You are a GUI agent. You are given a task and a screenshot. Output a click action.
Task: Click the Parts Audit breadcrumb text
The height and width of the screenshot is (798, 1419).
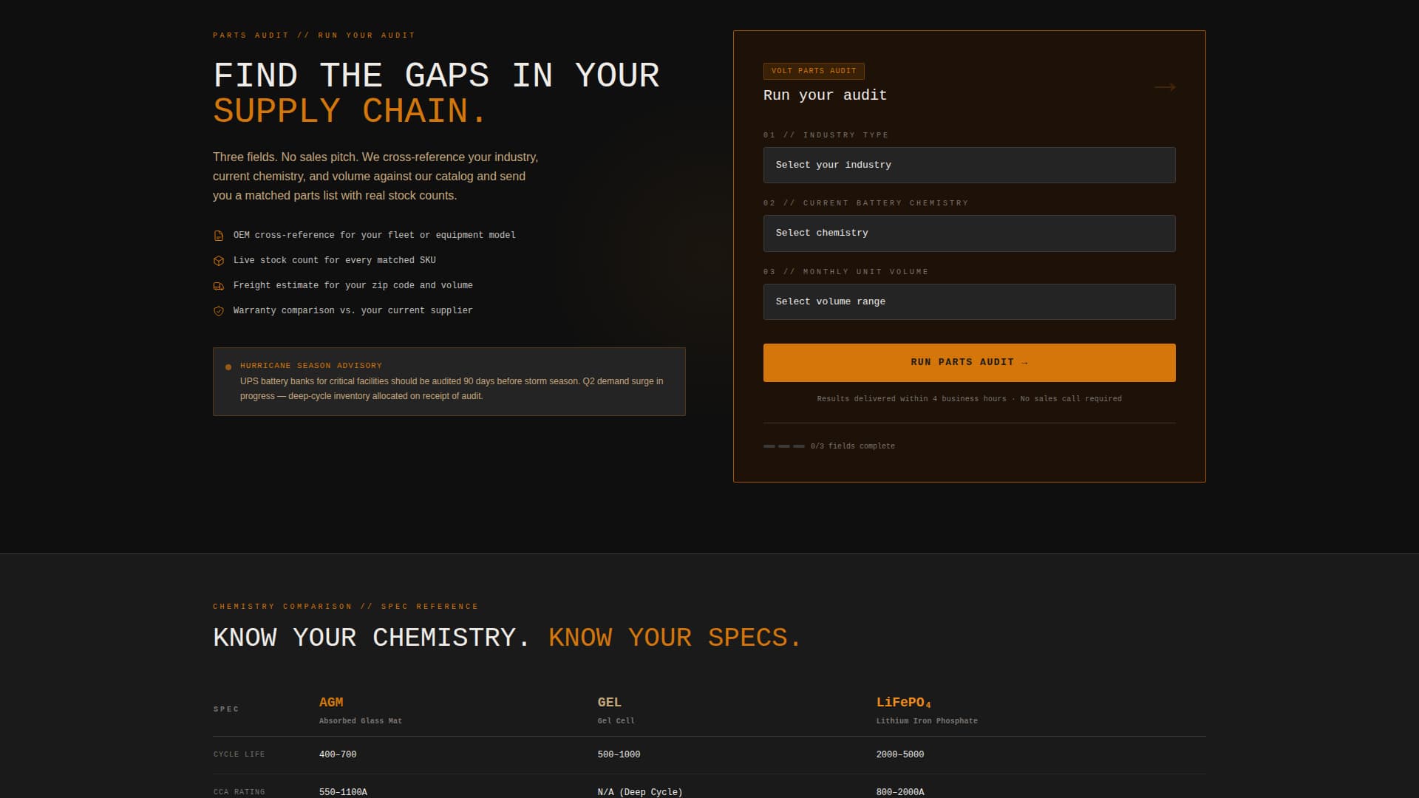[x=251, y=35]
